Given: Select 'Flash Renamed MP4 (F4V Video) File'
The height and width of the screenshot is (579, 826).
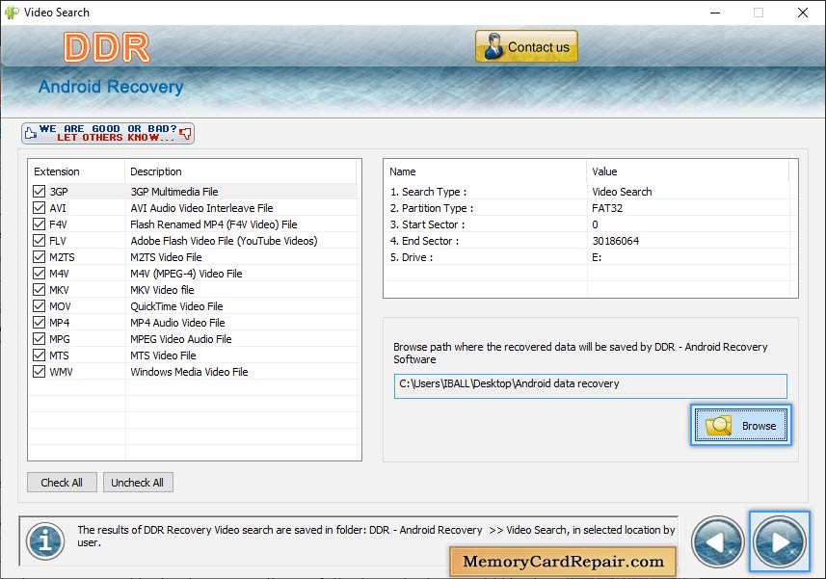Looking at the screenshot, I should click(214, 224).
